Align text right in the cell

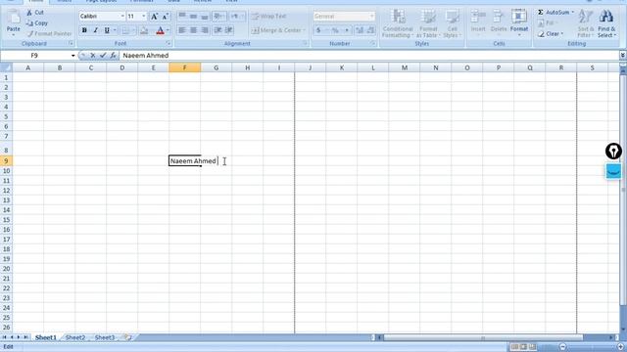[x=205, y=30]
